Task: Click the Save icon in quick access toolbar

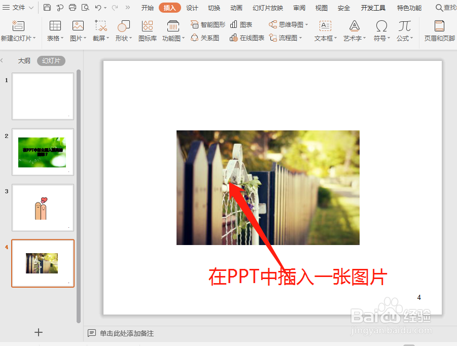Action: click(x=47, y=7)
